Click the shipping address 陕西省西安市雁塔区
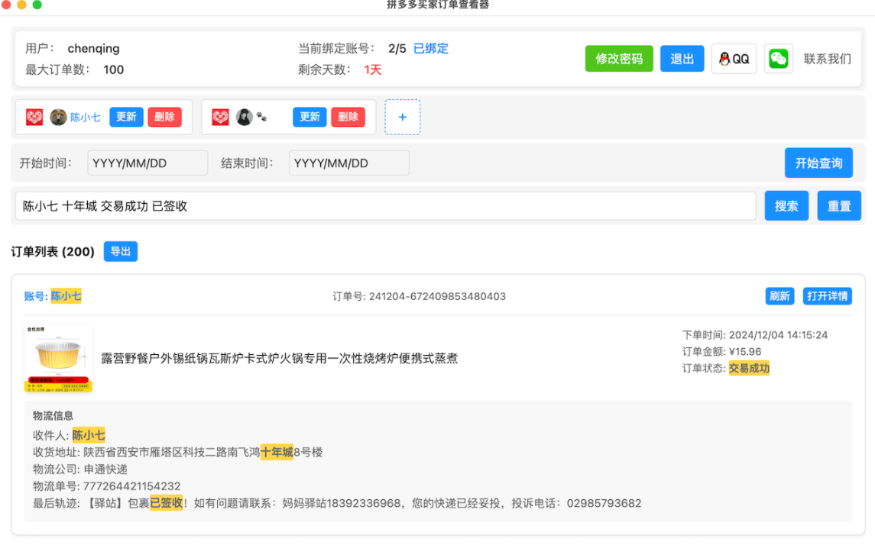This screenshot has width=875, height=545. tap(203, 452)
